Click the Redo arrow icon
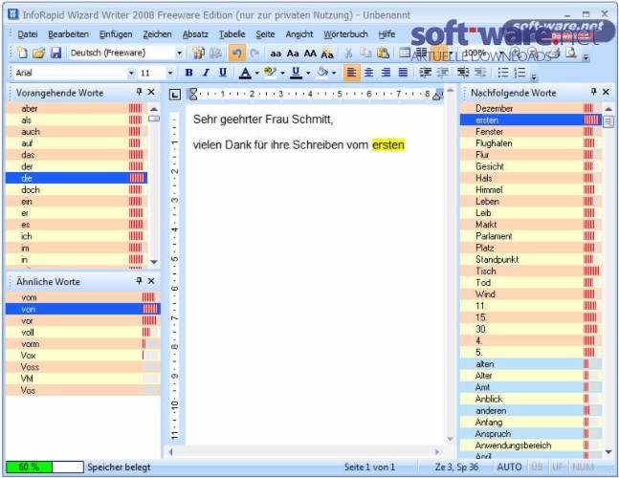 click(254, 53)
